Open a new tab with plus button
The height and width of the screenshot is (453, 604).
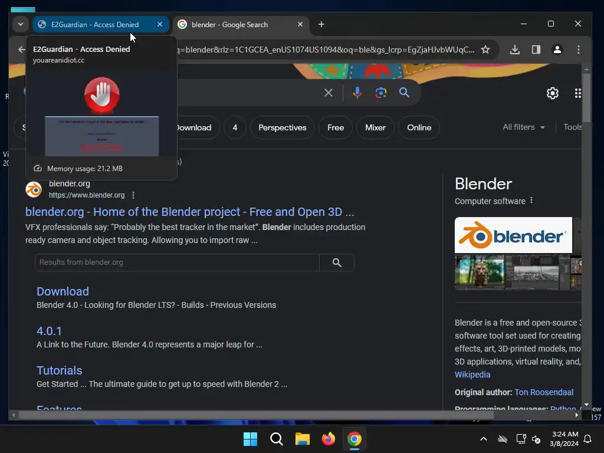[x=321, y=24]
